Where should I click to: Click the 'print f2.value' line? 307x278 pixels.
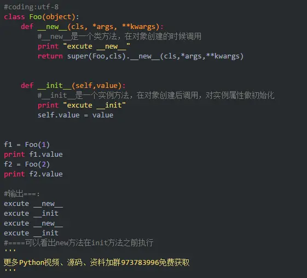33,174
